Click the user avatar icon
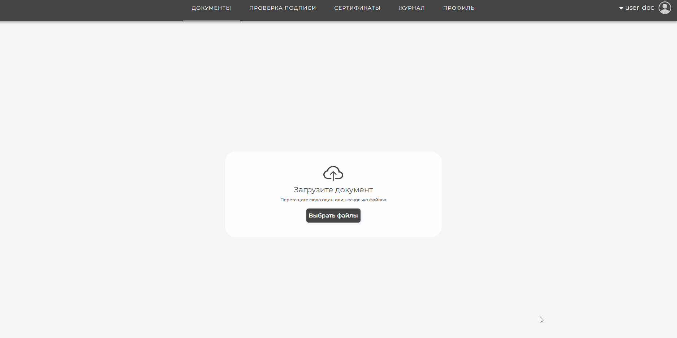Viewport: 677px width, 338px height. (665, 8)
